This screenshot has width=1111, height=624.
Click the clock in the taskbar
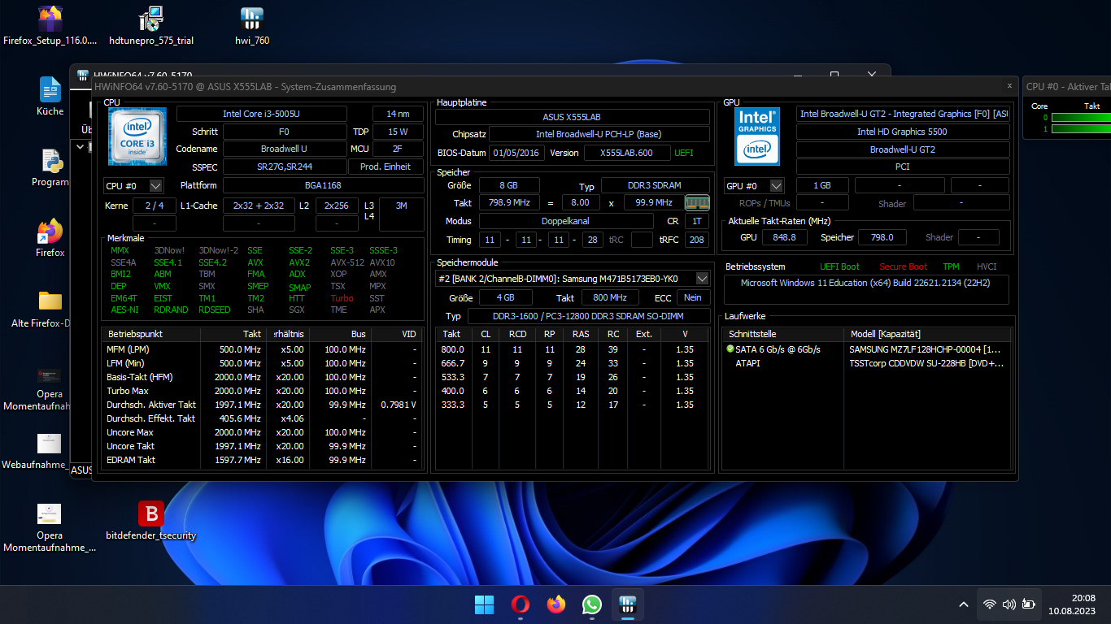pos(1071,604)
